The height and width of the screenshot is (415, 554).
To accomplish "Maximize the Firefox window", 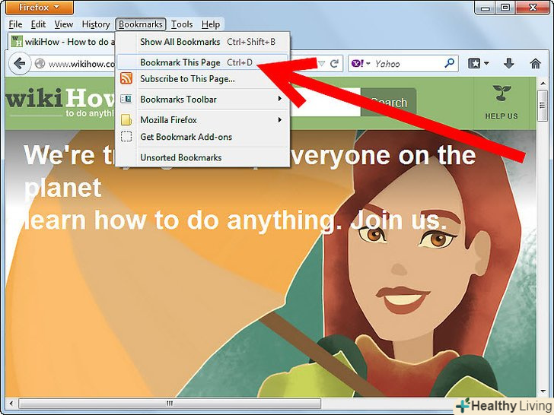I will (x=505, y=7).
